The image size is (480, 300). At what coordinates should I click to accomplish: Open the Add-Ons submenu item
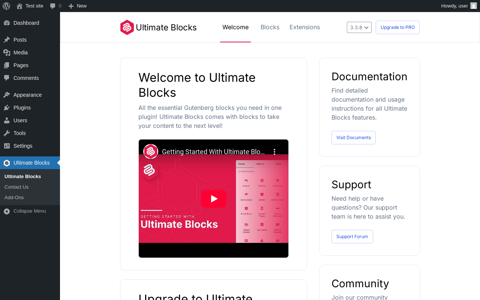pos(14,198)
